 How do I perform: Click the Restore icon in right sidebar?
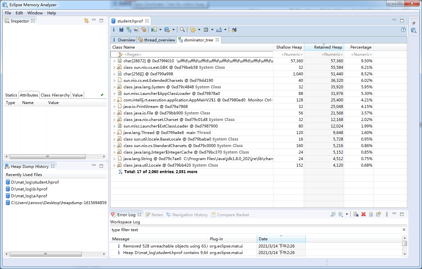coord(414,23)
